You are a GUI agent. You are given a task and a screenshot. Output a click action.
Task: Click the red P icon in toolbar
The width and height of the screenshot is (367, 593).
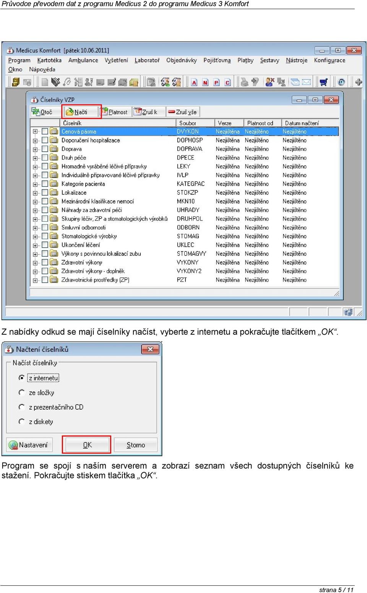pyautogui.click(x=216, y=82)
